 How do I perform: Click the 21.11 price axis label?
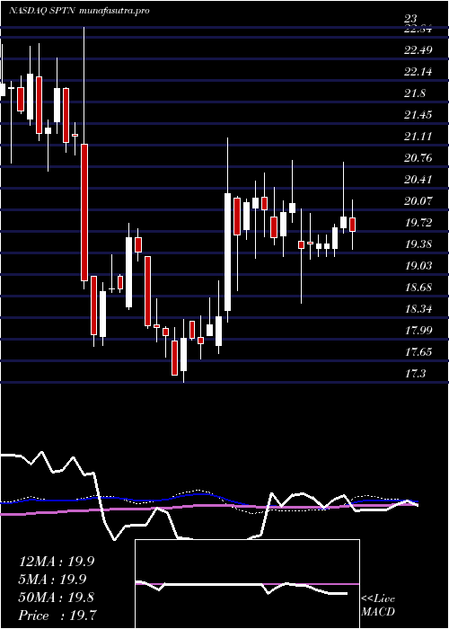tap(418, 137)
